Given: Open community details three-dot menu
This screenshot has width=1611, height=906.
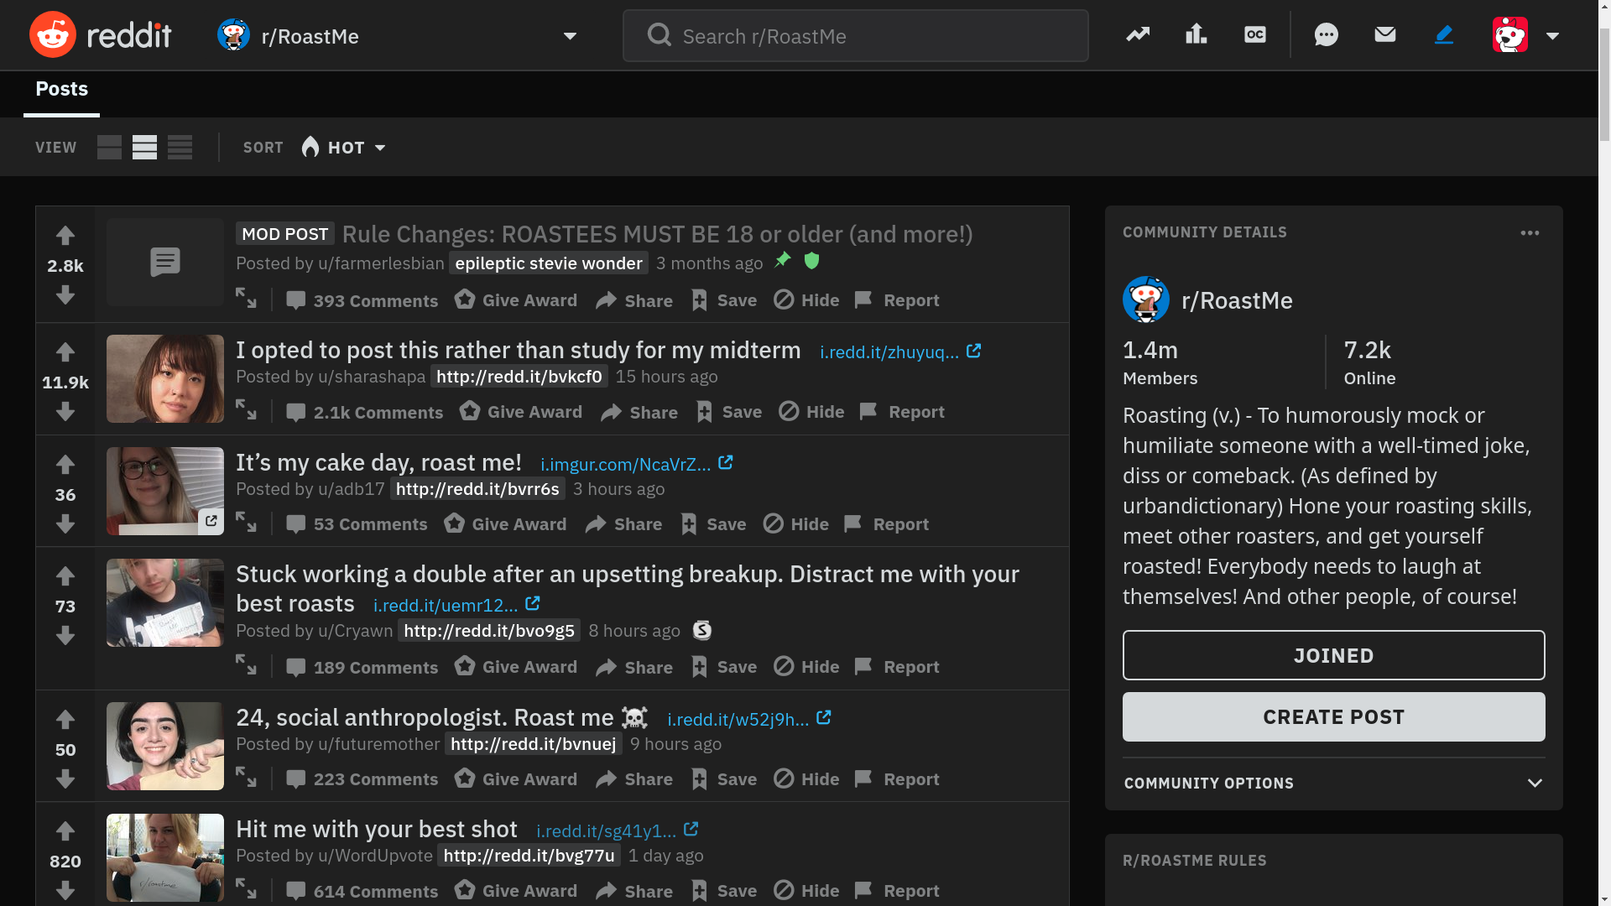Looking at the screenshot, I should click(1530, 233).
